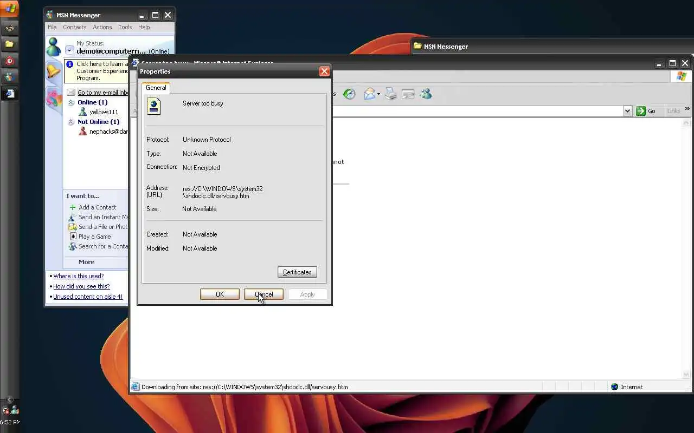Open 'Unused content on aisle 4!' link
The height and width of the screenshot is (433, 694).
pyautogui.click(x=88, y=297)
